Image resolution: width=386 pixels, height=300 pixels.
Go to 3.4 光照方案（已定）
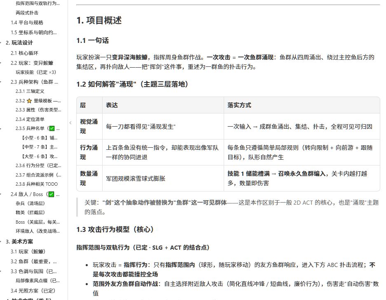[x=33, y=291]
